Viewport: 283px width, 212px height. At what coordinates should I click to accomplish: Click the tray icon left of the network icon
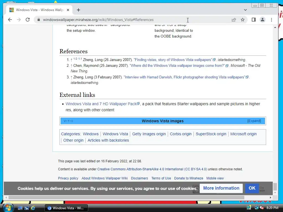click(249, 208)
